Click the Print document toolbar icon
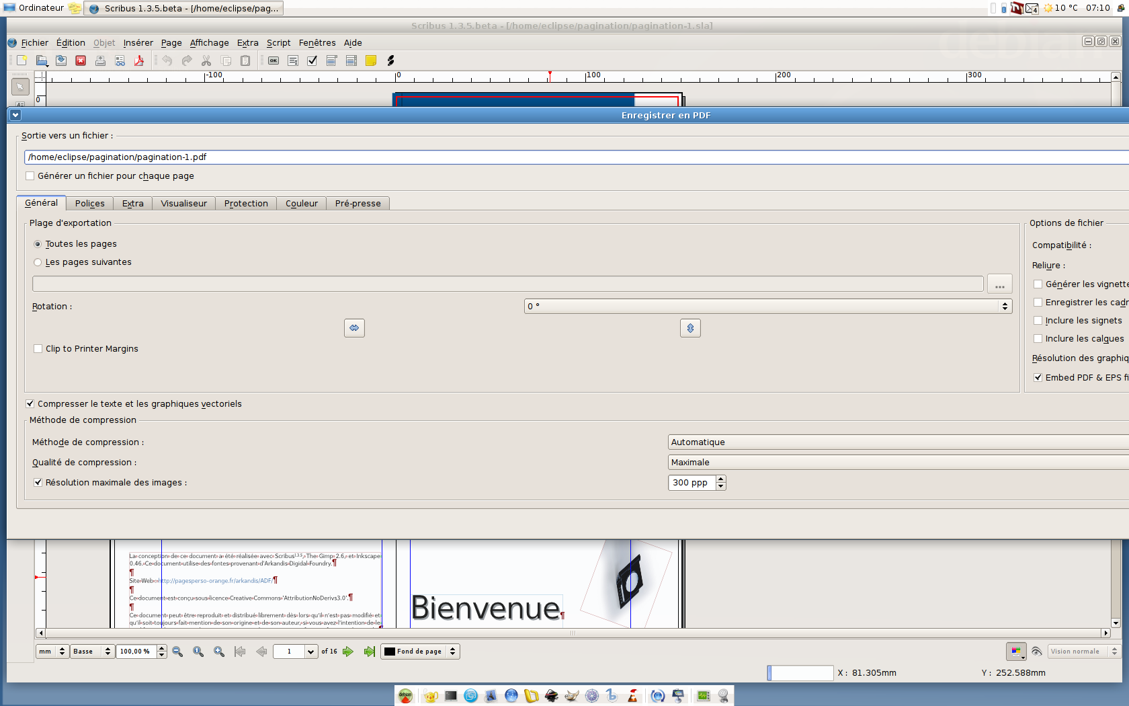This screenshot has height=706, width=1129. tap(100, 61)
